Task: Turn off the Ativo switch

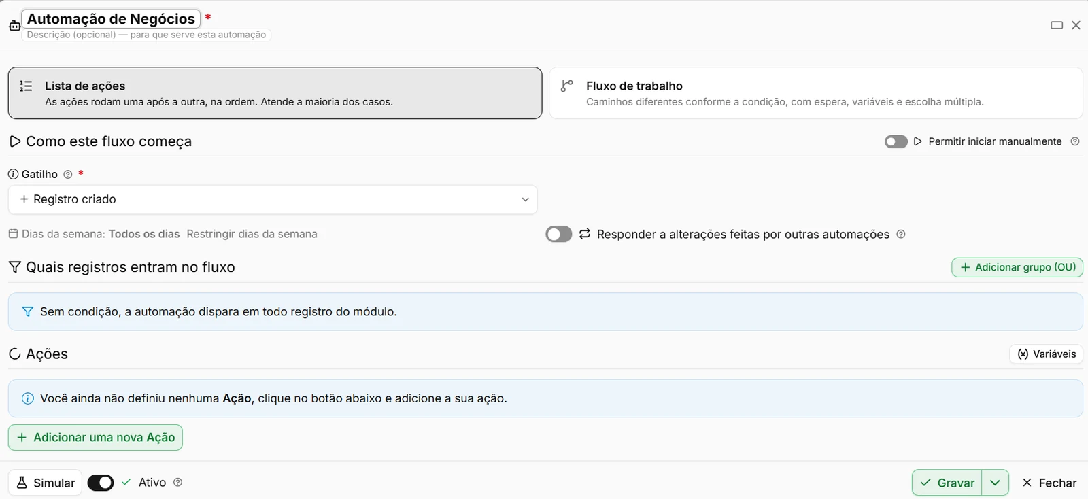Action: tap(101, 483)
